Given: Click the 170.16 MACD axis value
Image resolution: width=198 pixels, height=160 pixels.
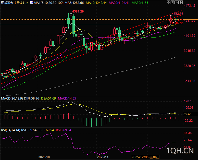Looking at the screenshot, I should pyautogui.click(x=189, y=101).
